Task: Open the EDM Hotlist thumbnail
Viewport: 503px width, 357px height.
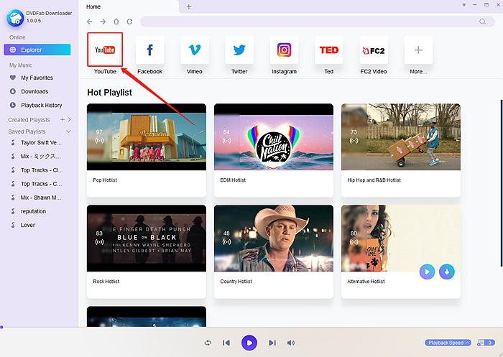Action: (x=274, y=137)
